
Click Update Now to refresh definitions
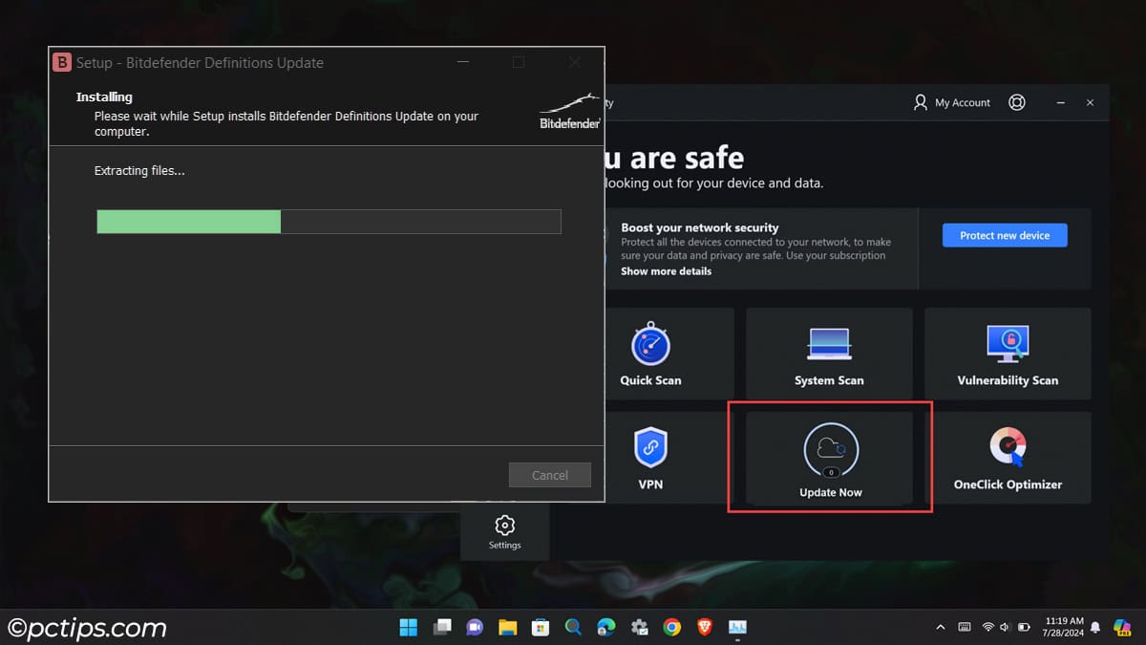(829, 457)
